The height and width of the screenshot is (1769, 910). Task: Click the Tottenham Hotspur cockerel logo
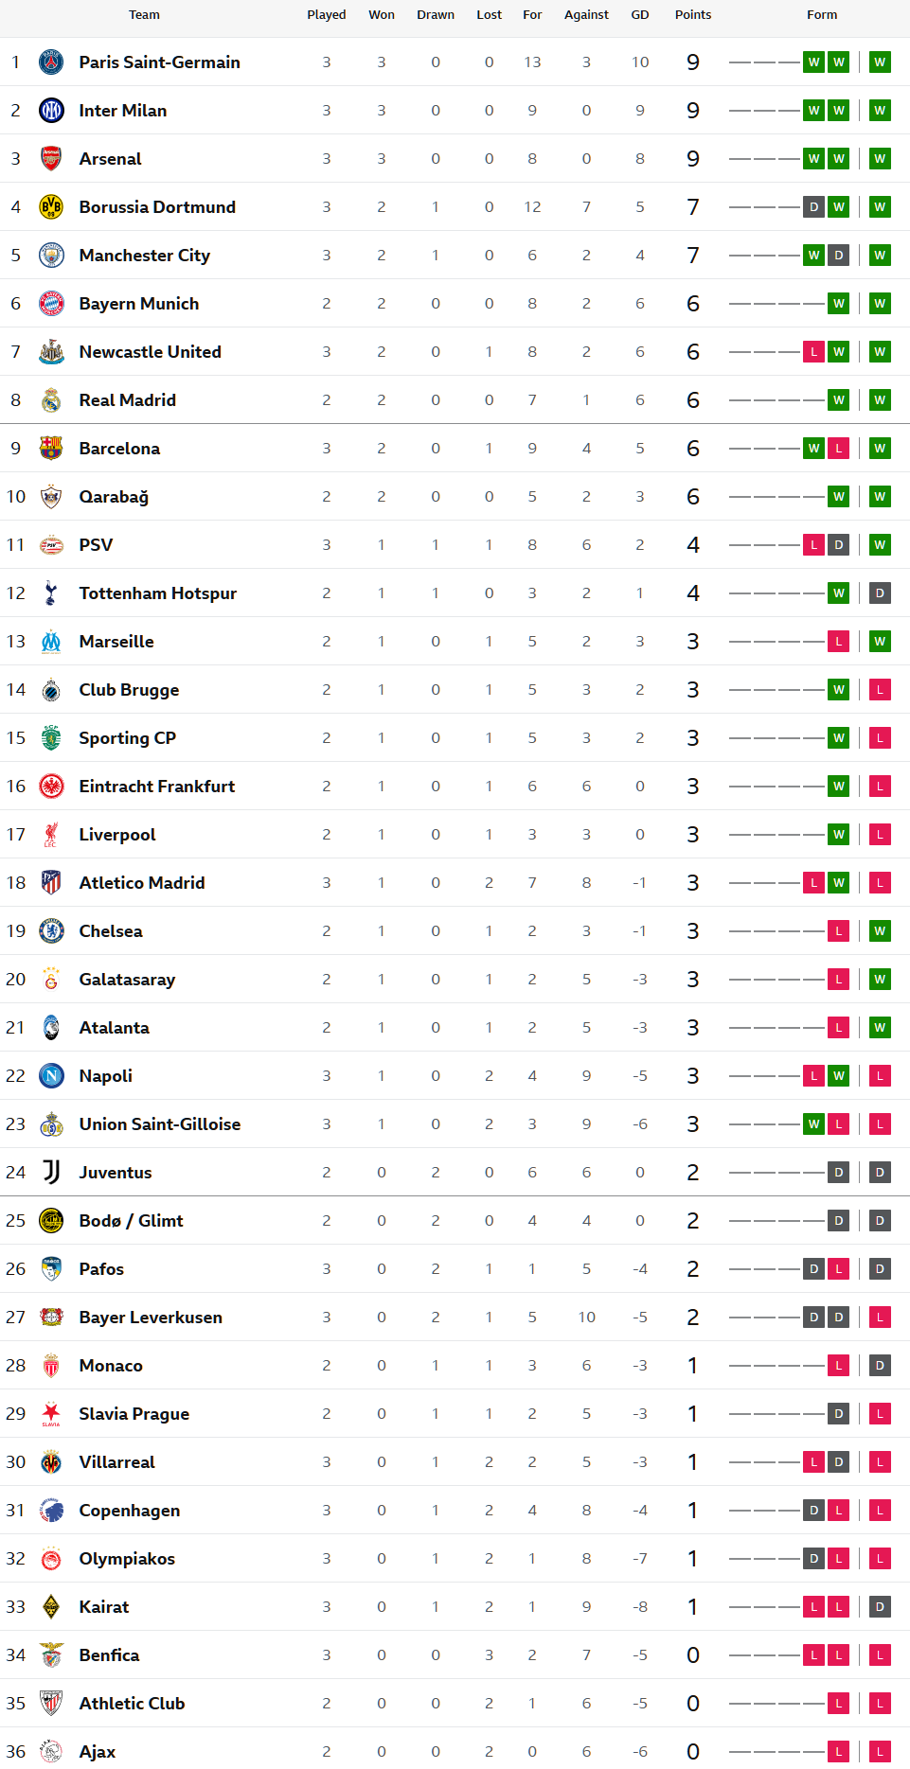[x=51, y=593]
